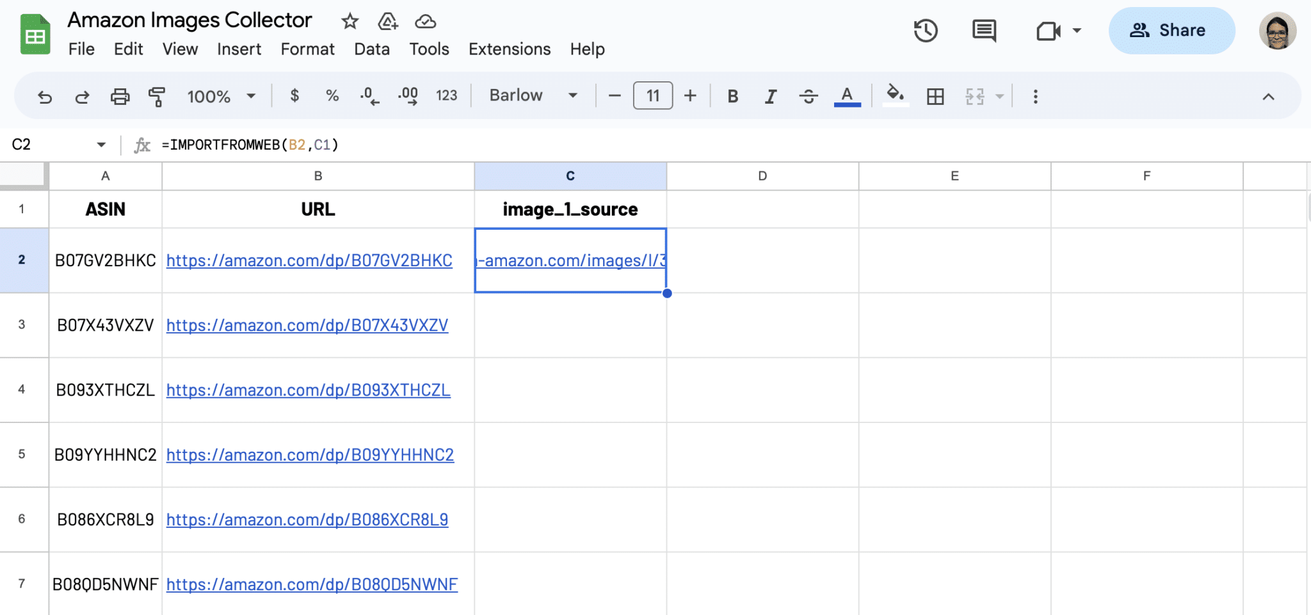
Task: Format selection as currency
Action: (x=294, y=96)
